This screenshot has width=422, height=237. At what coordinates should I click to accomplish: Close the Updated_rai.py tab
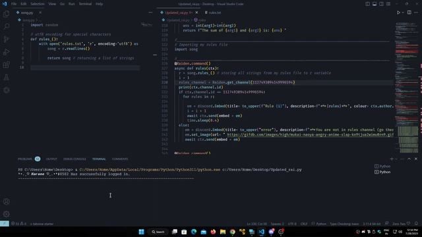(x=196, y=13)
